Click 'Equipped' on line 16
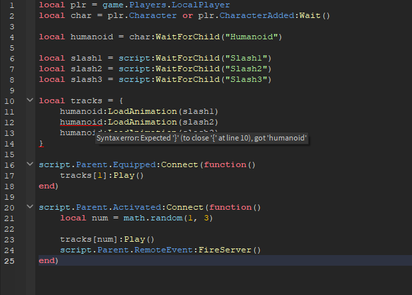 134,164
